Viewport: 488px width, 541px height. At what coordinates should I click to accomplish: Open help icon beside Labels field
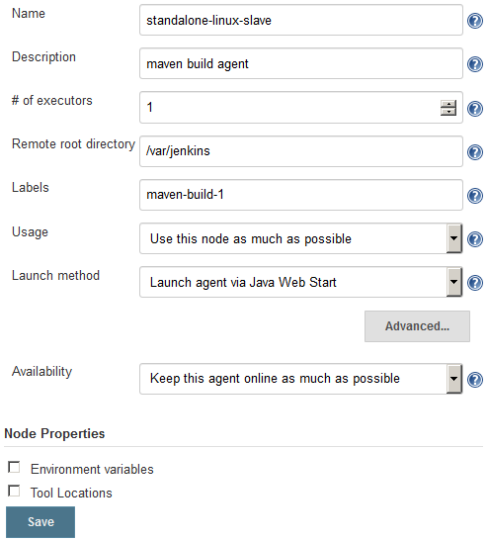[475, 196]
